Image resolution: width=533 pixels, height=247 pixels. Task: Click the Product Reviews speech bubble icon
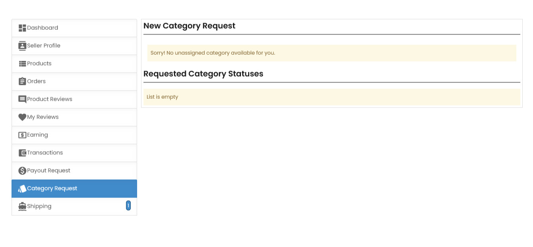point(22,100)
